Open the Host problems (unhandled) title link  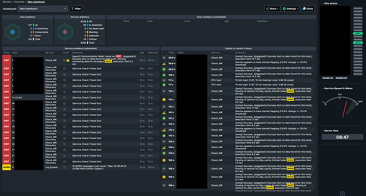pyautogui.click(x=211, y=17)
